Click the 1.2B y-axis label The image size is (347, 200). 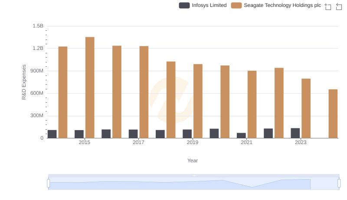pyautogui.click(x=38, y=48)
